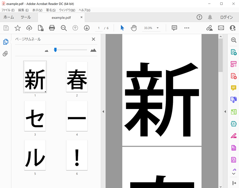Screen dimensions: 239x188
Task: Switch to the ツール tab
Action: 26,17
